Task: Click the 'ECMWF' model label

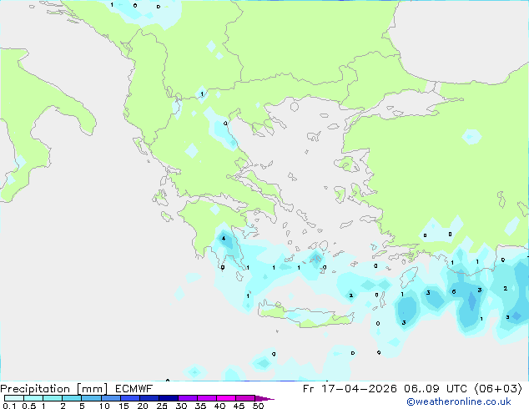Action: pos(134,389)
